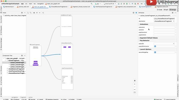Select viewBalanceFragment in the Component Tree
This screenshot has width=179, height=100.
tap(16, 69)
